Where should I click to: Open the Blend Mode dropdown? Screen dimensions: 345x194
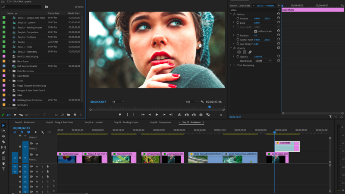coord(263,61)
